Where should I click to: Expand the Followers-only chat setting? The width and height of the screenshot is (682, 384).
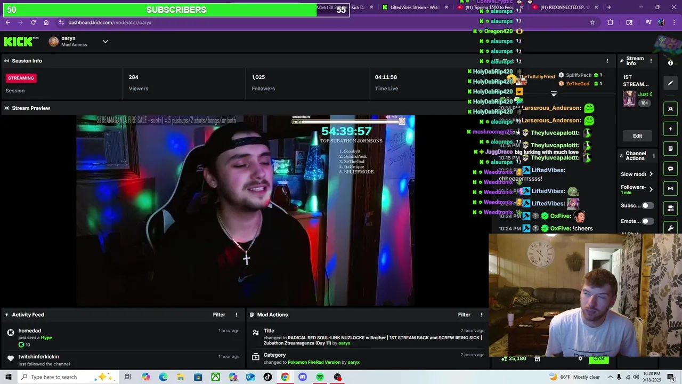coord(637,189)
